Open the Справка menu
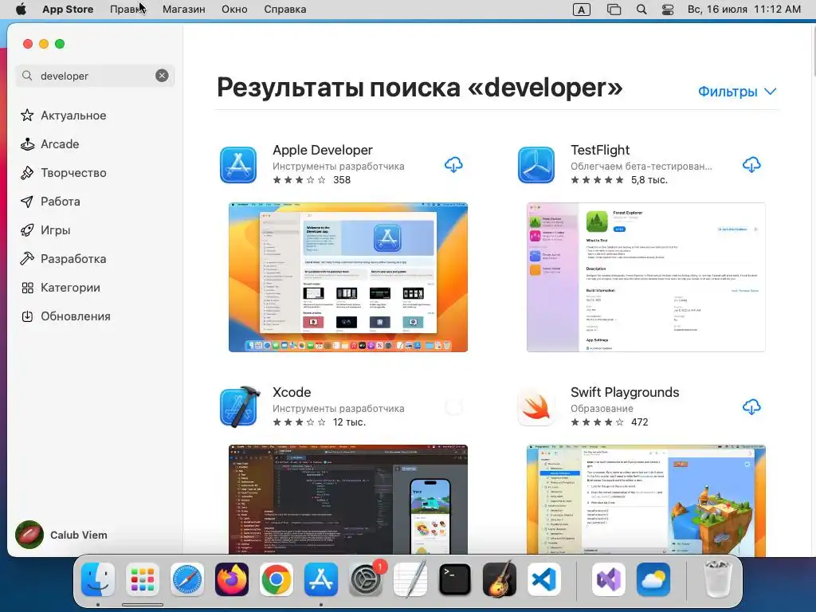 284,10
